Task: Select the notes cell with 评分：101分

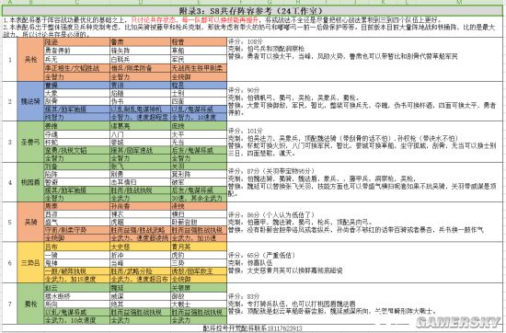Action: click(364, 142)
